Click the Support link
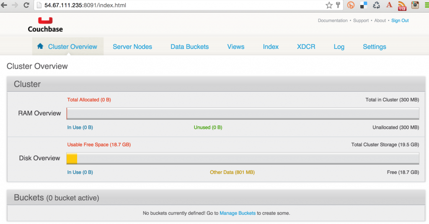 click(361, 20)
